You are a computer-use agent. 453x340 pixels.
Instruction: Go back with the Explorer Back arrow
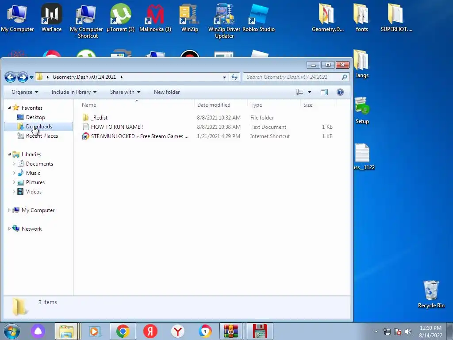point(11,77)
